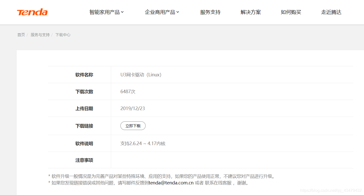Open the 智能家用产品 menu
Screen dimensions: 364x195
coord(105,12)
